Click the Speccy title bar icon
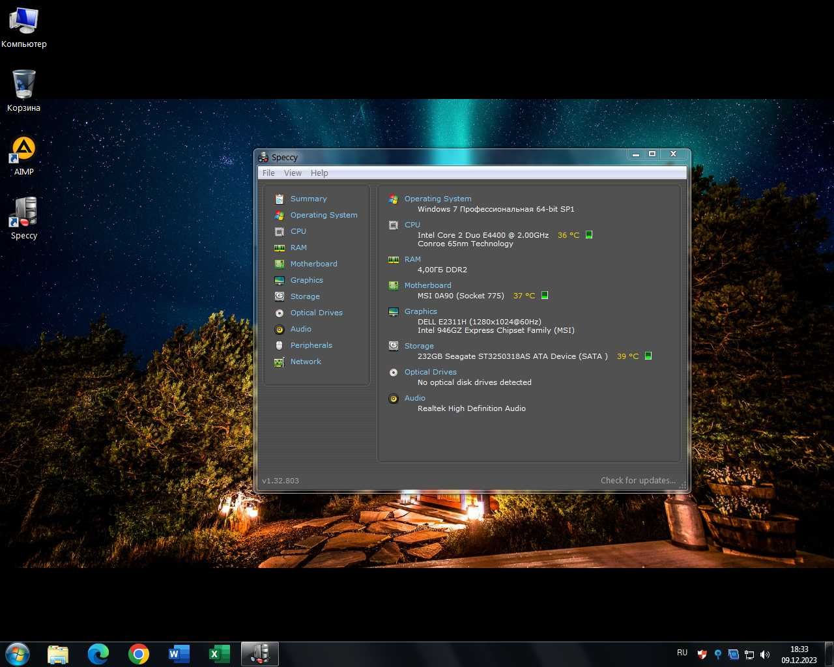Screen dimensions: 834x667 coord(263,157)
